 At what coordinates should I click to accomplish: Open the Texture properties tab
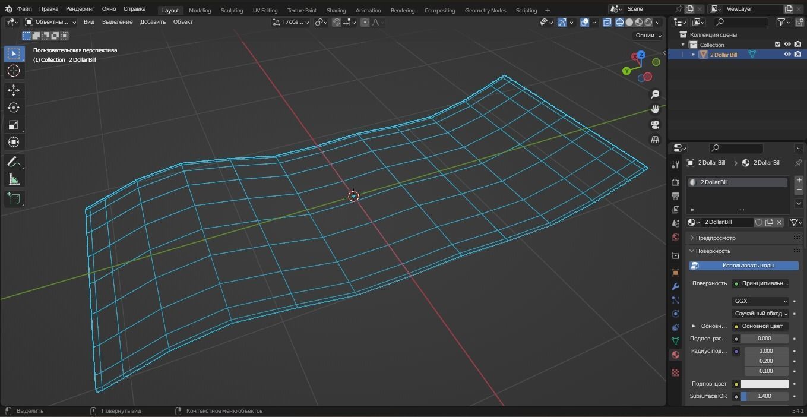(x=675, y=372)
